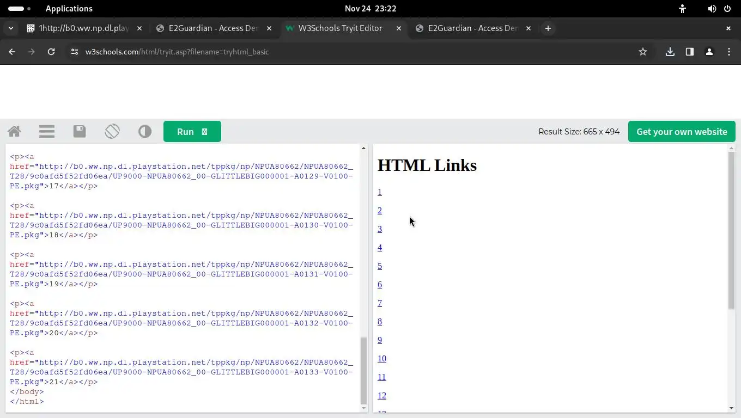
Task: Open the editor hamburger menu icon
Action: 47,131
